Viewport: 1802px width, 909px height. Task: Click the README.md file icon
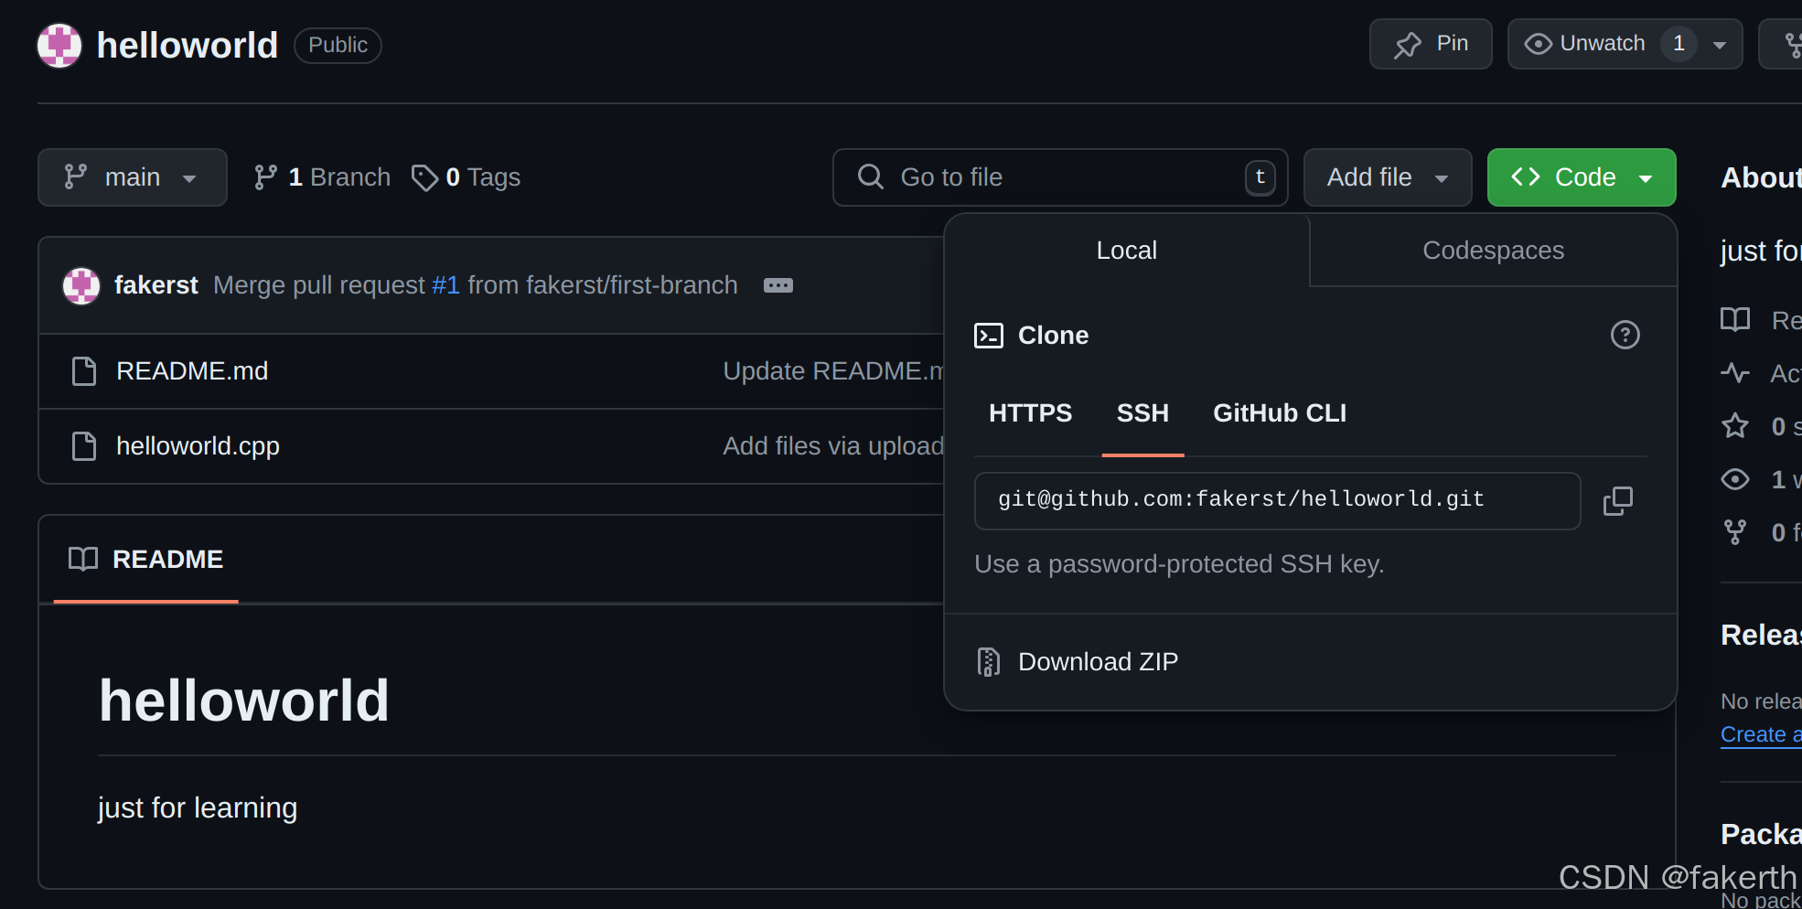[x=84, y=371]
